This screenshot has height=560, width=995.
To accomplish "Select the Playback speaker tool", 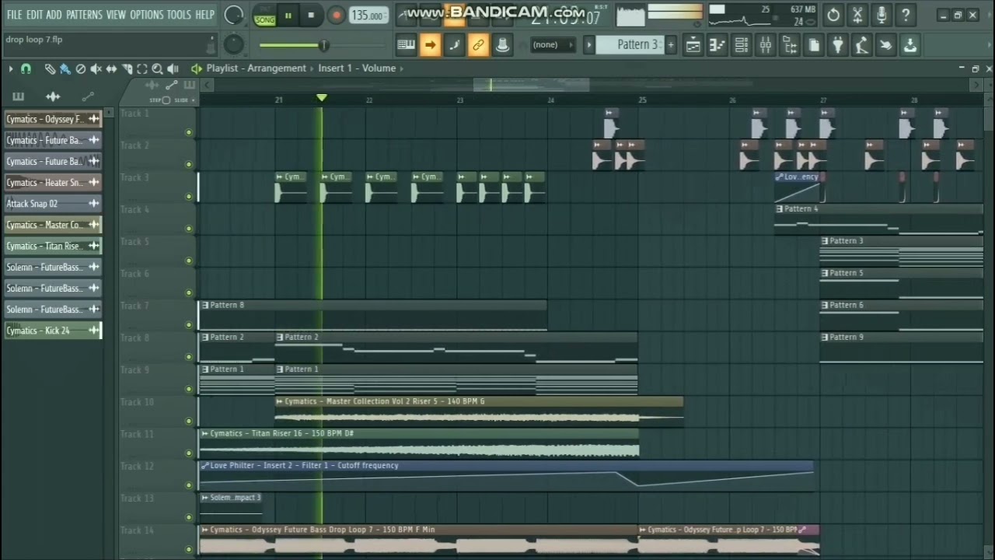I will [x=173, y=68].
